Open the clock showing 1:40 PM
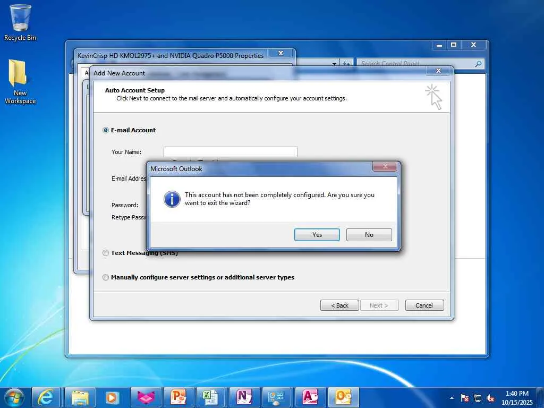This screenshot has width=544, height=408. (517, 398)
